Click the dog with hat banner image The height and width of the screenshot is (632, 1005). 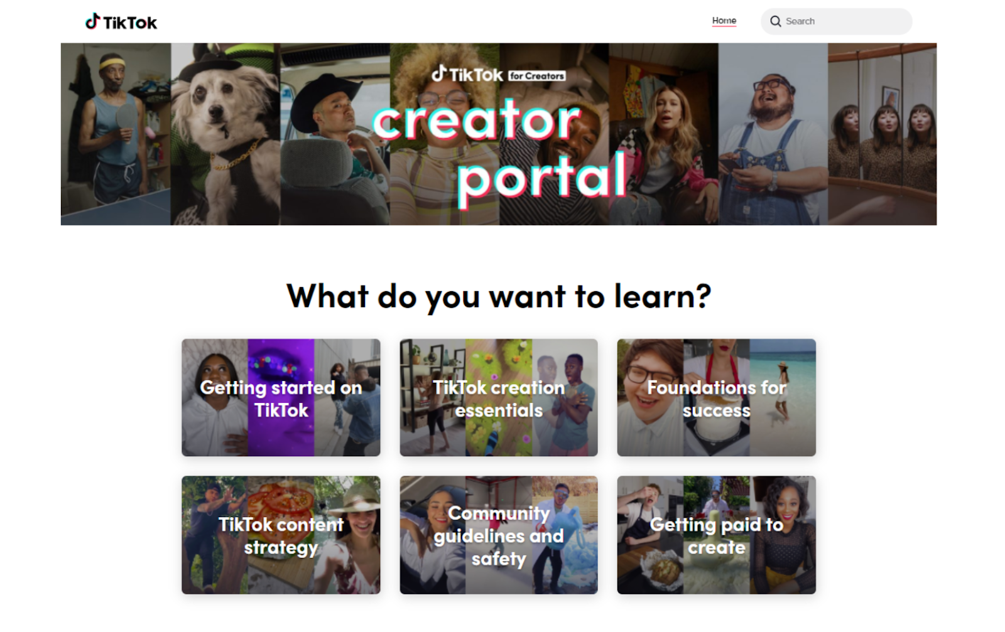(225, 134)
